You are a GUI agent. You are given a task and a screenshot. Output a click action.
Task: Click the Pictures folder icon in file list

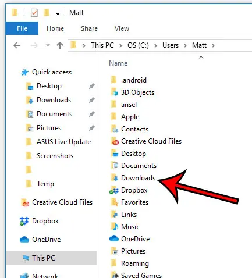pyautogui.click(x=114, y=251)
